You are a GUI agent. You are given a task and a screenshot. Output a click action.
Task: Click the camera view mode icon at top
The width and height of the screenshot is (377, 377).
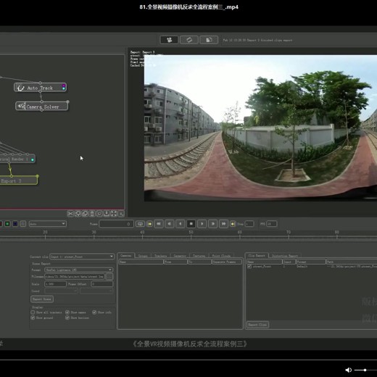pyautogui.click(x=169, y=40)
